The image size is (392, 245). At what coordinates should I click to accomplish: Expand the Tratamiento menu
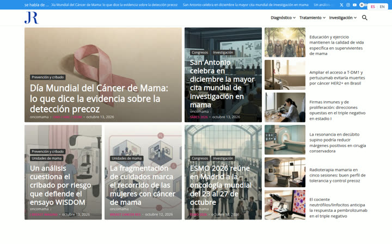click(313, 18)
